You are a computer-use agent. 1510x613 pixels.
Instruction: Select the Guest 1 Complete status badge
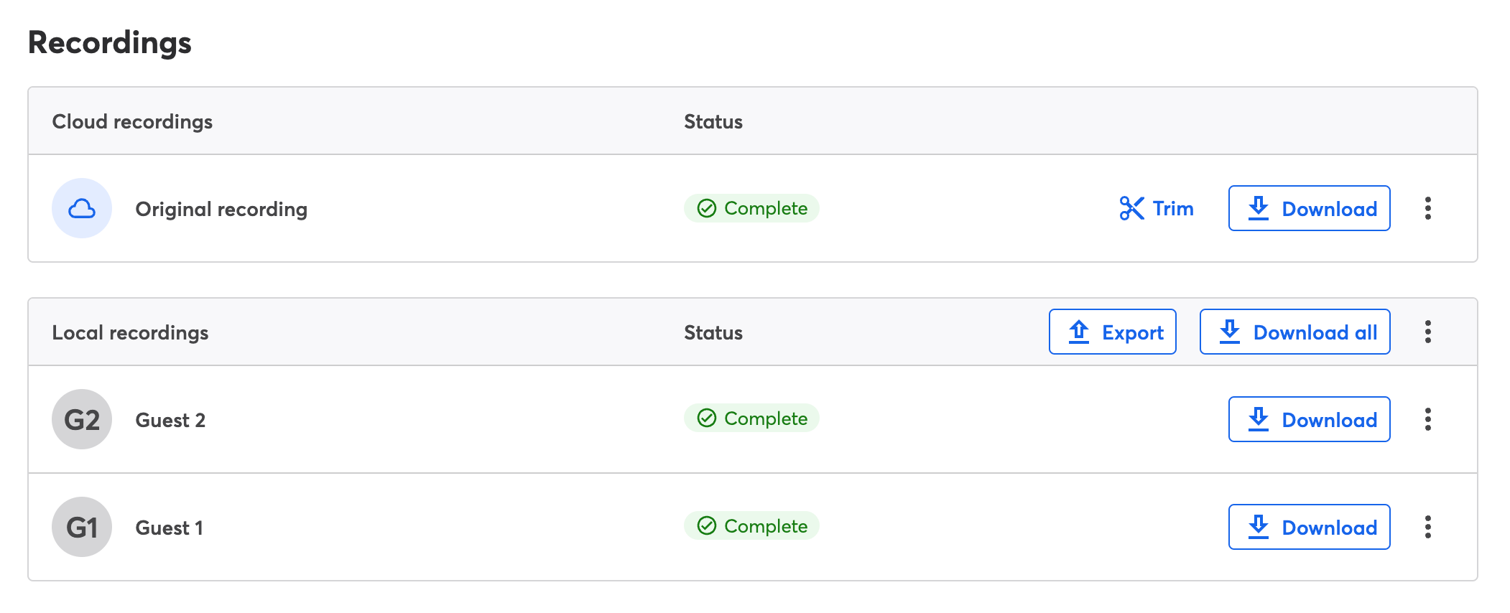click(x=751, y=526)
